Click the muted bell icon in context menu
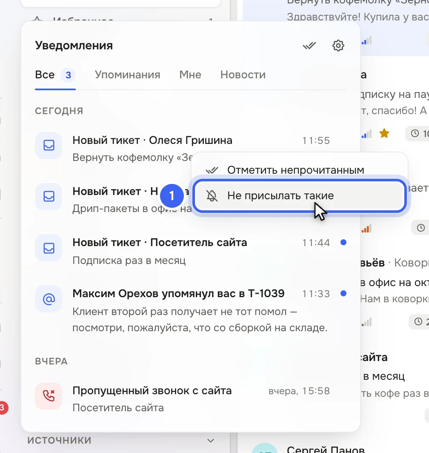 212,196
